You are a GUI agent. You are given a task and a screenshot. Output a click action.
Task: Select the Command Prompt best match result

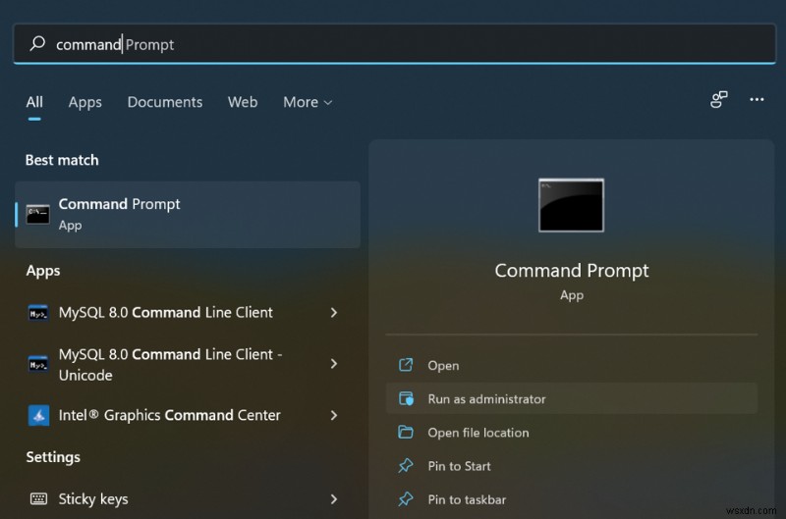click(x=188, y=214)
